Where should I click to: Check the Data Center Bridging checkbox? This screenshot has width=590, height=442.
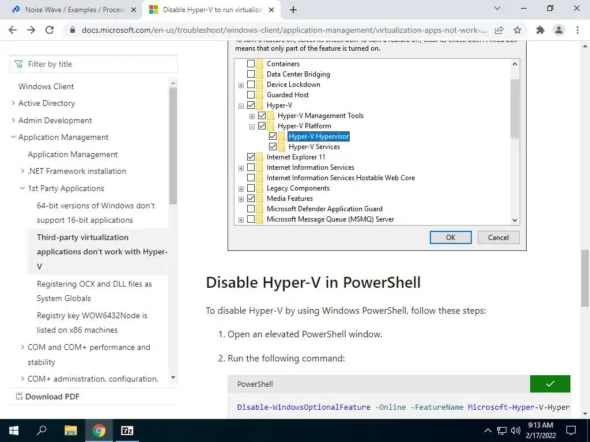[x=251, y=74]
